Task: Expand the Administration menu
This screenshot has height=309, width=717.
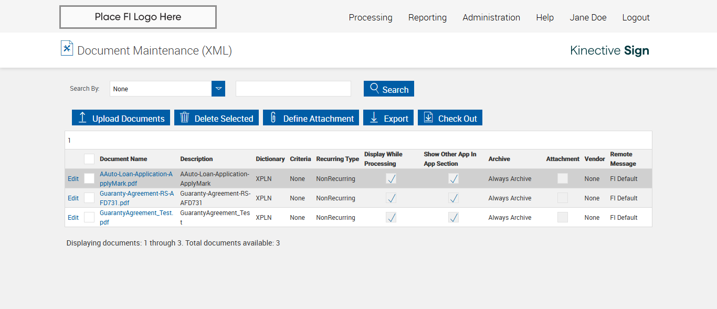Action: (x=491, y=17)
